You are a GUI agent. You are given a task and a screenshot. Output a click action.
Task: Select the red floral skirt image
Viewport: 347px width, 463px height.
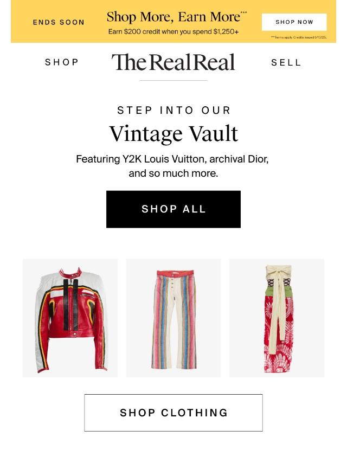tap(277, 318)
